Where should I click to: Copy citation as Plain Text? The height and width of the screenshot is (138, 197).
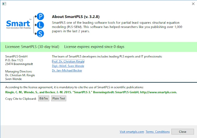59,98
